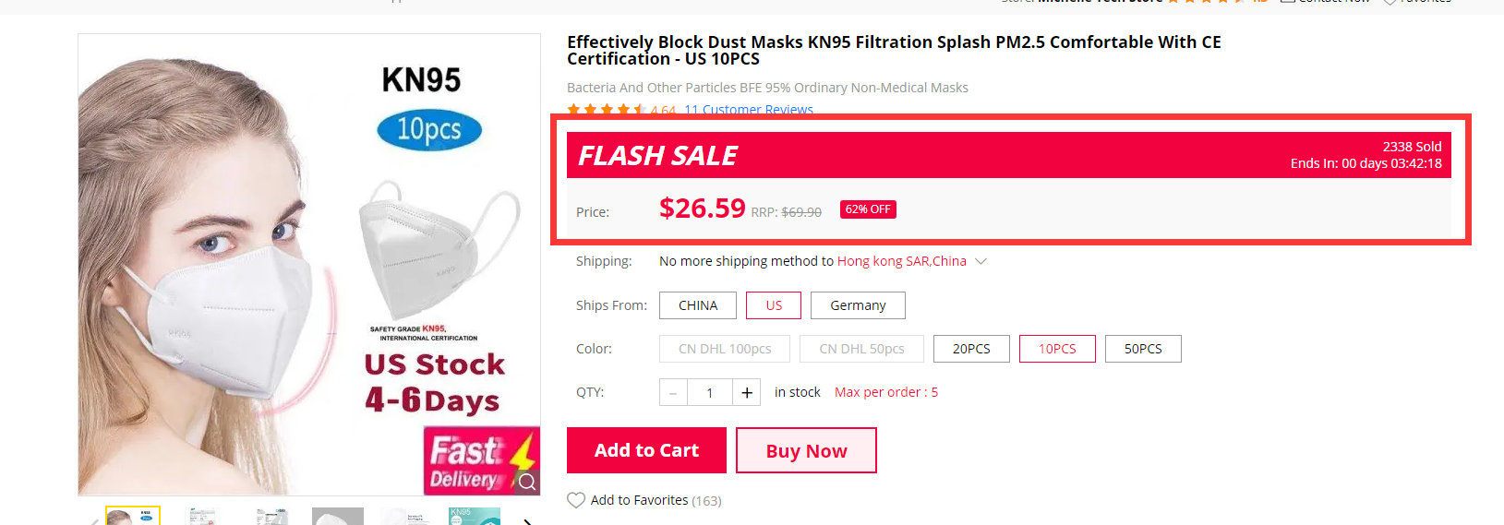Image resolution: width=1504 pixels, height=525 pixels.
Task: Open the Hong Kong SAR, China destination selector
Action: (x=901, y=261)
